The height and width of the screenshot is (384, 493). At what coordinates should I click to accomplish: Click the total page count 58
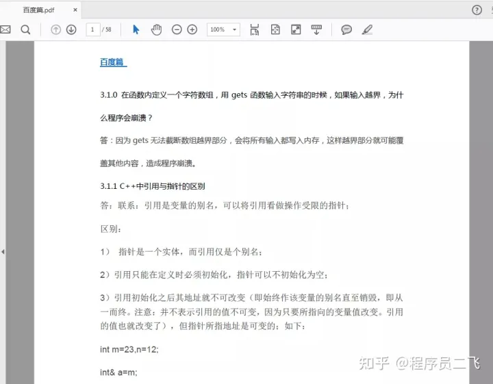108,29
